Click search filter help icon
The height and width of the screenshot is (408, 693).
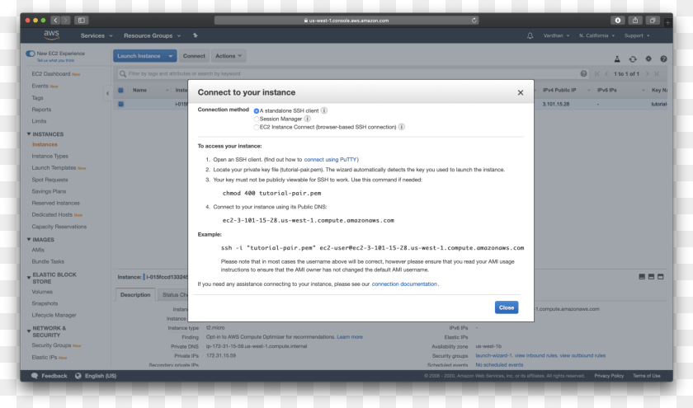(583, 73)
